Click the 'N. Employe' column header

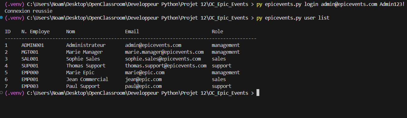click(x=35, y=32)
